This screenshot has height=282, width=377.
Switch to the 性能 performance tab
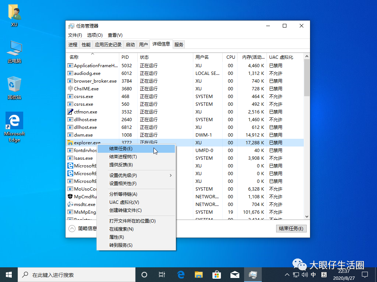point(86,44)
